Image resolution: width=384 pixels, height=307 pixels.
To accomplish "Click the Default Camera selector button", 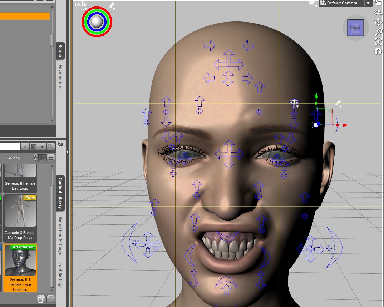I will [x=345, y=3].
